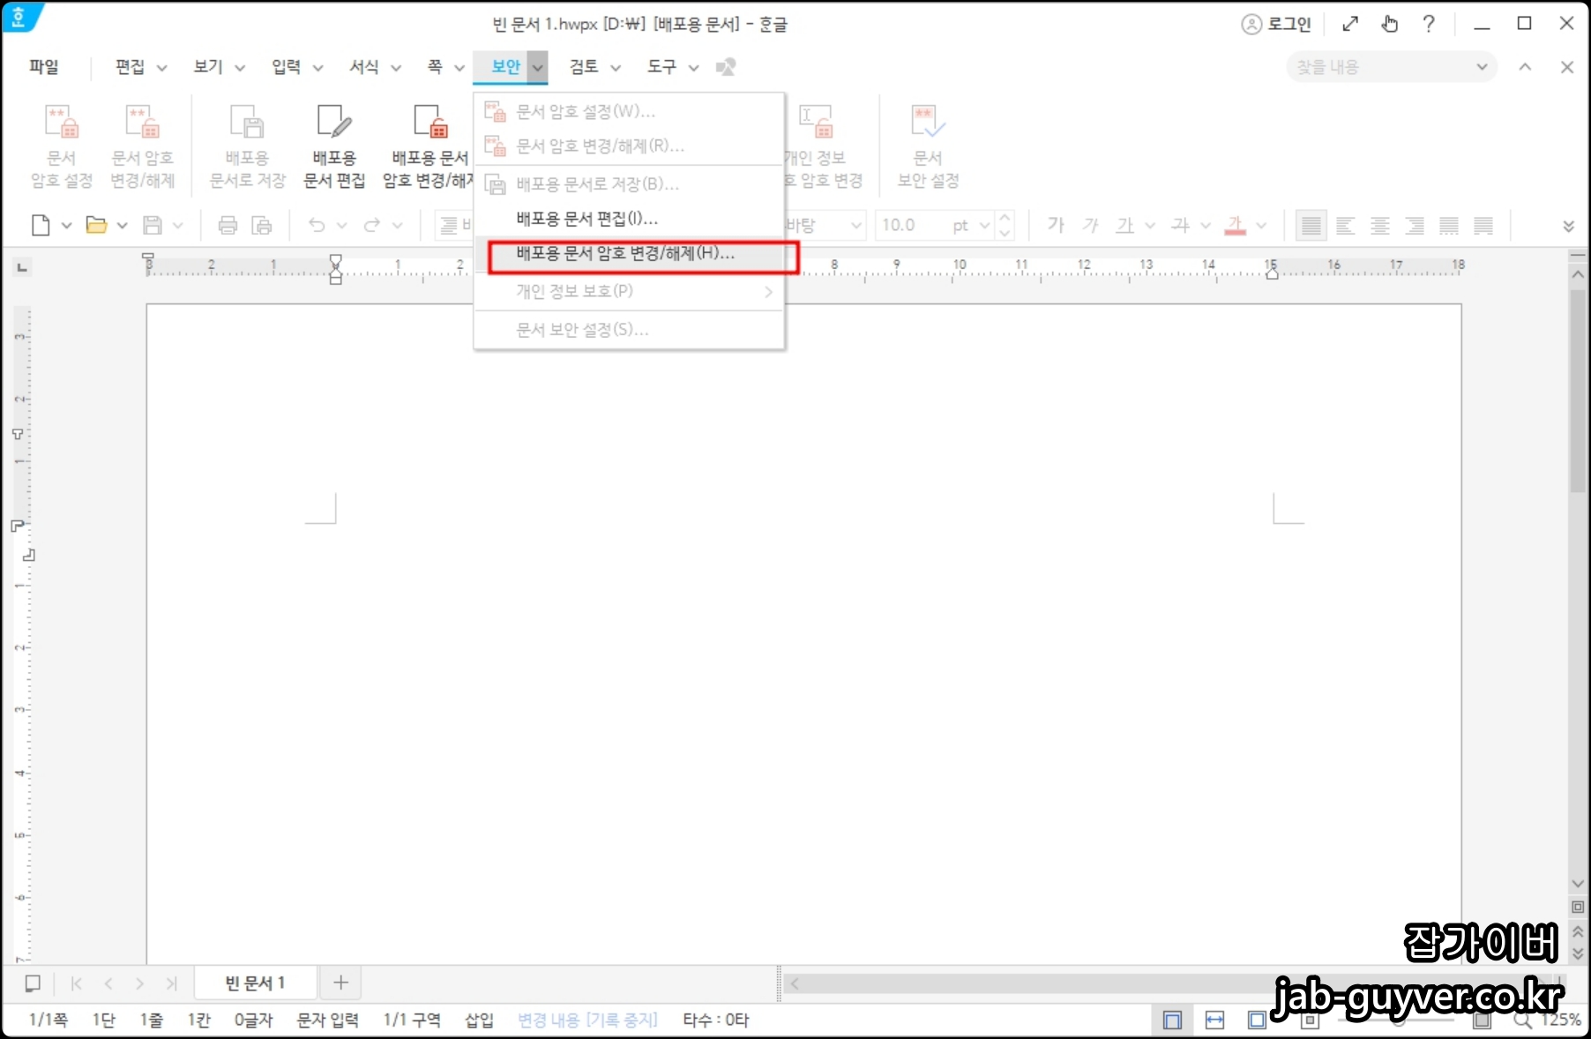Collapse the ribbon with the up chevron
The width and height of the screenshot is (1591, 1039).
(1525, 67)
